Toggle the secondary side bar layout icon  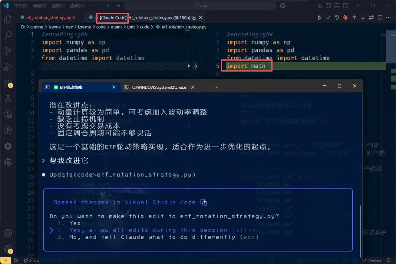pos(345,5)
